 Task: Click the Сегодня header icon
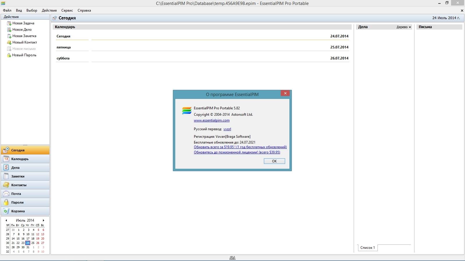click(x=54, y=18)
